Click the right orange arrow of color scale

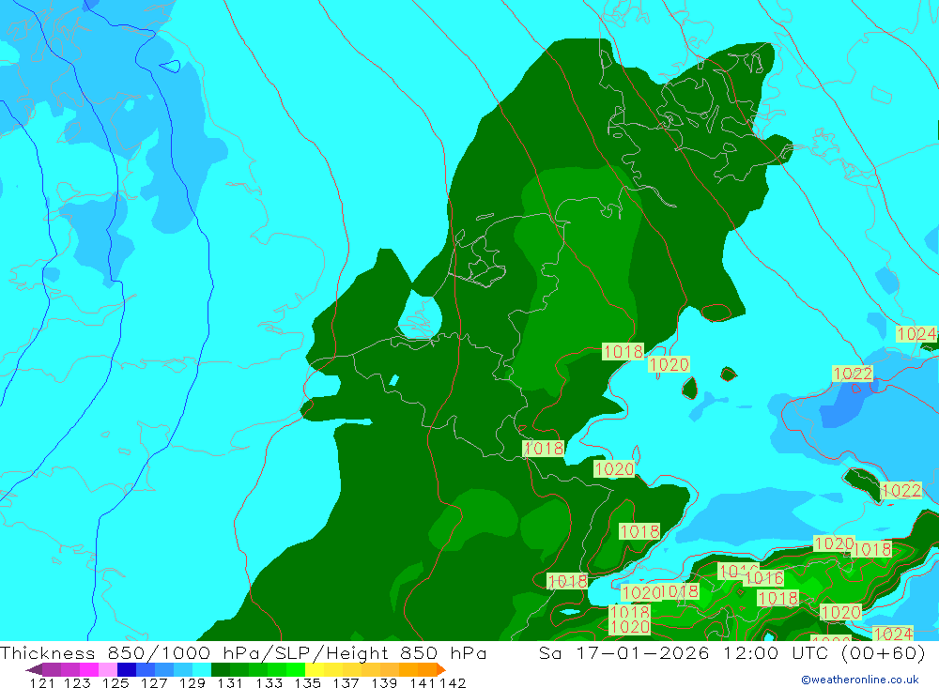[441, 670]
